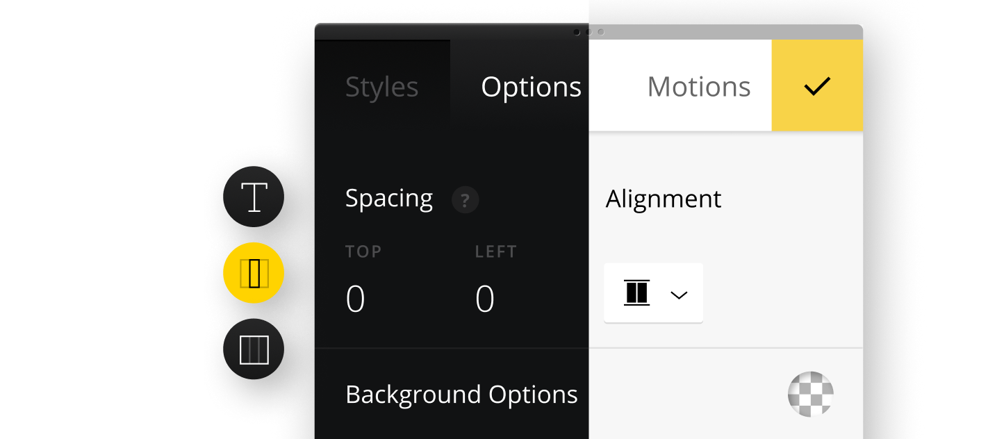
Task: Click the Spacing section label
Action: pos(389,199)
